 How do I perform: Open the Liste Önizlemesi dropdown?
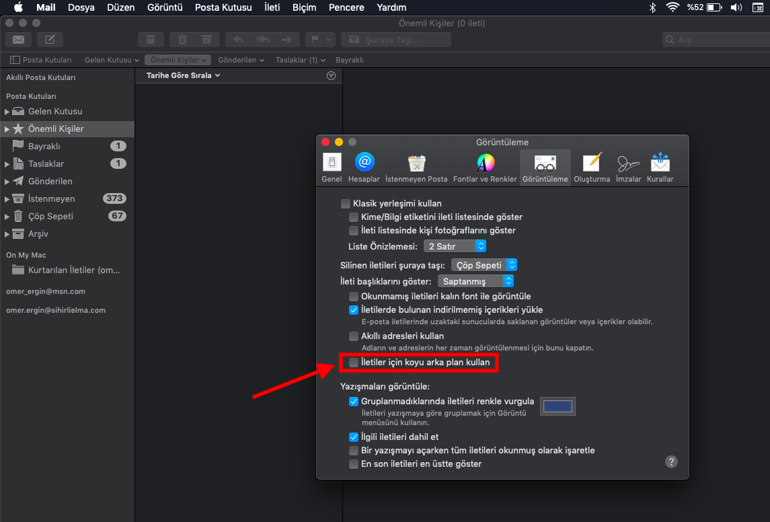pyautogui.click(x=456, y=246)
